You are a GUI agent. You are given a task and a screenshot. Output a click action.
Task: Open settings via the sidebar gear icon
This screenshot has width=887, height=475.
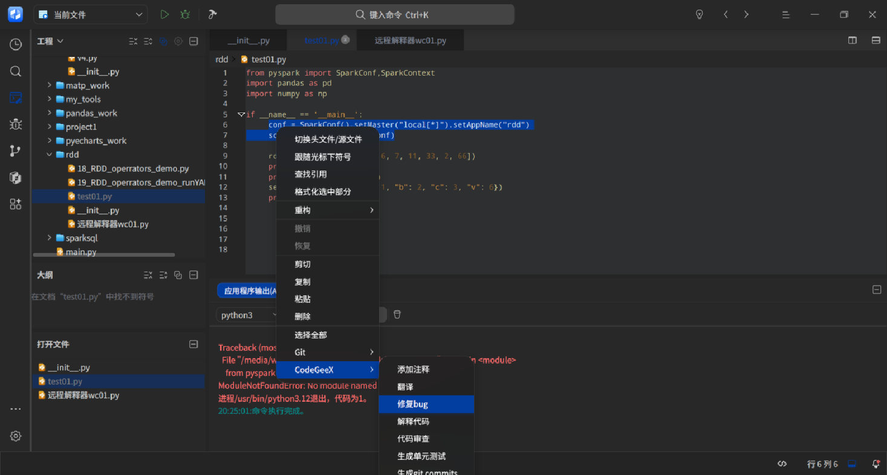16,436
